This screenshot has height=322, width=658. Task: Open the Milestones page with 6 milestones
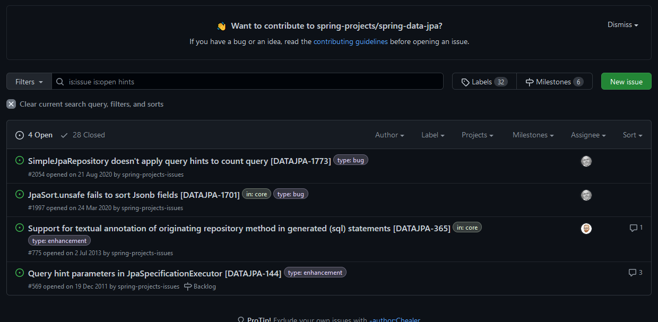[x=554, y=82]
